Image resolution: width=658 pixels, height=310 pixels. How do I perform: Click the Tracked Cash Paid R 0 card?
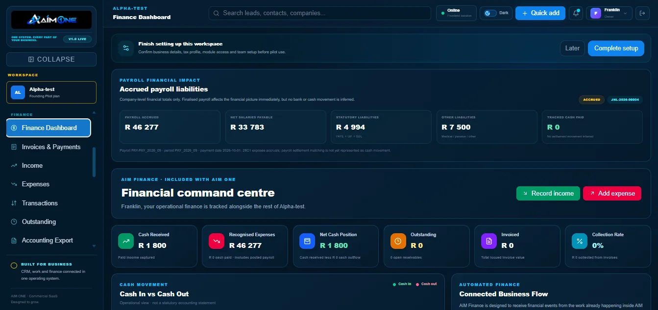[592, 127]
